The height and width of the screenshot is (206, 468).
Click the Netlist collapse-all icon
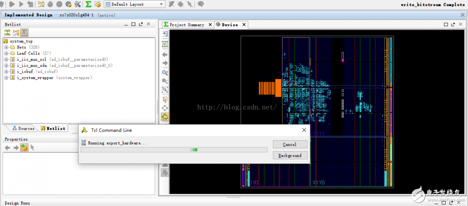click(7, 33)
